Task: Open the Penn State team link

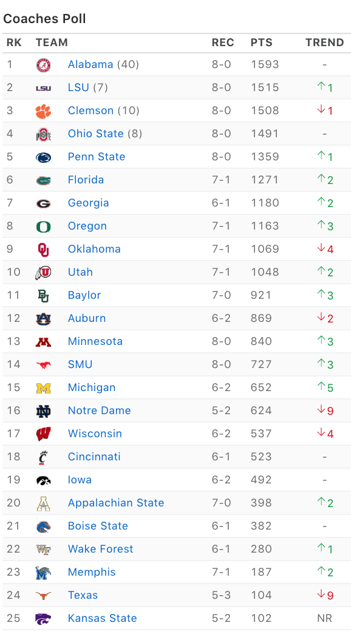Action: [x=97, y=157]
